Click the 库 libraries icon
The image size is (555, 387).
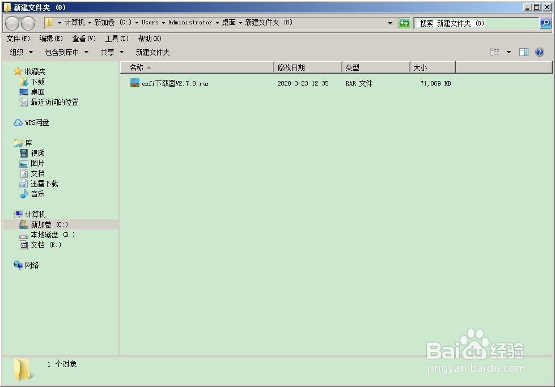pos(18,143)
